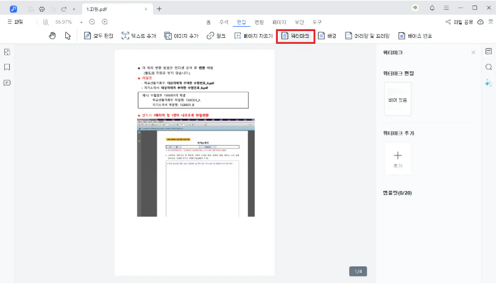Click the colorful assistant icon in title bar
The height and width of the screenshot is (284, 496).
[415, 8]
